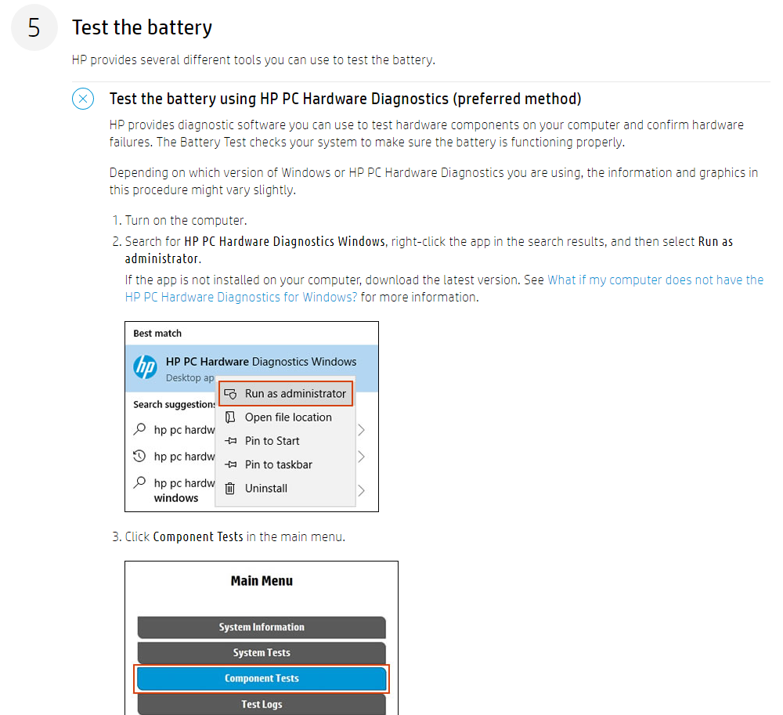Click the HP logo app icon
The image size is (783, 715).
(x=145, y=367)
